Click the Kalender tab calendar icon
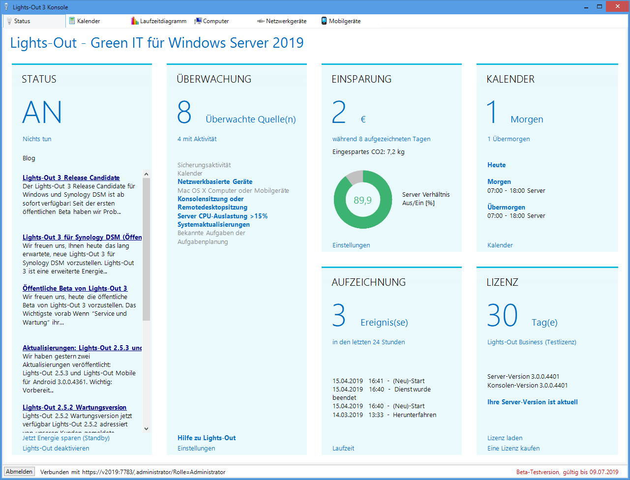The height and width of the screenshot is (480, 630). click(x=72, y=21)
